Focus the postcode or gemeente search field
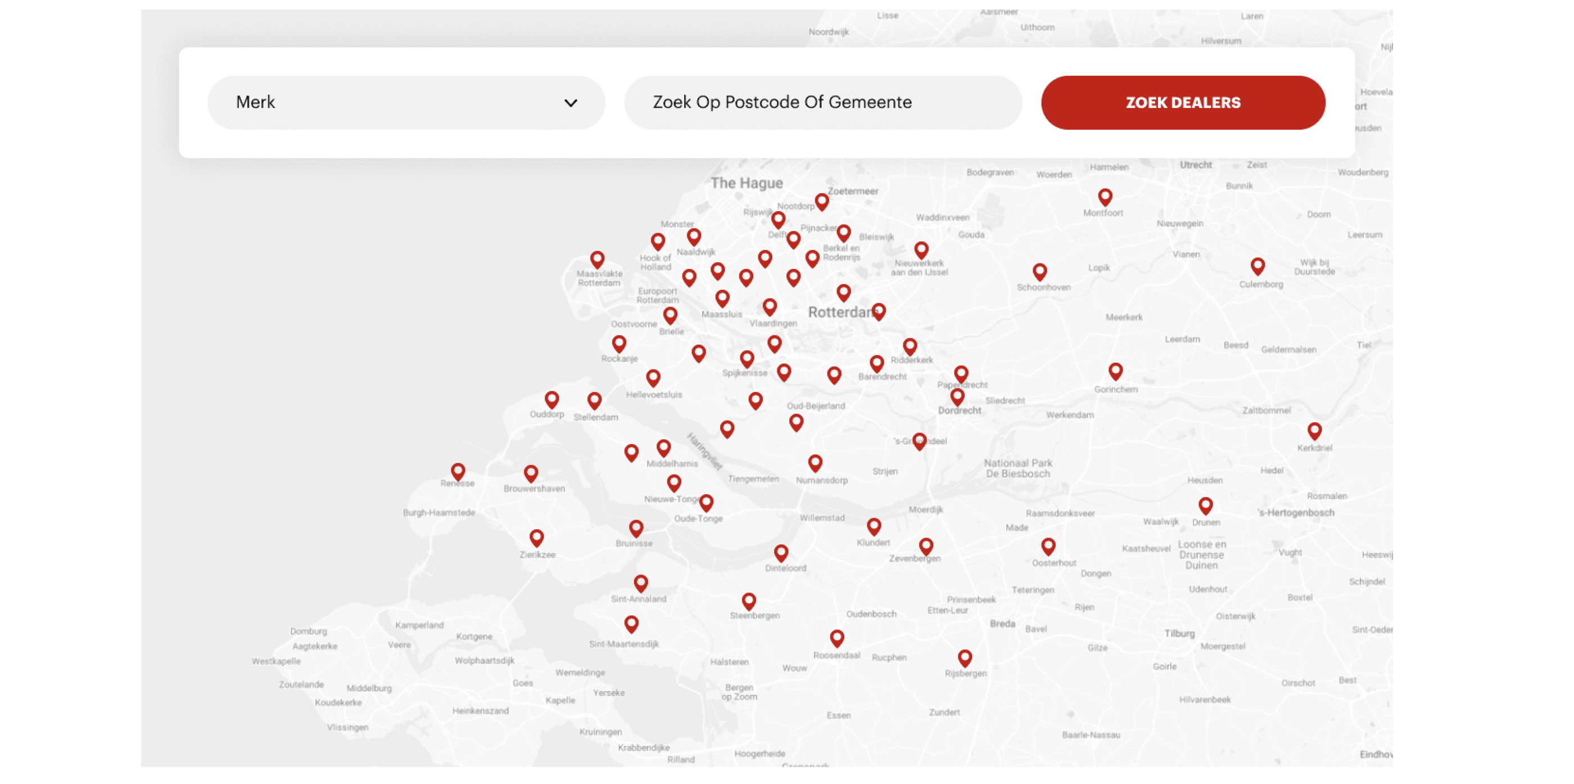This screenshot has height=784, width=1574. click(x=822, y=103)
